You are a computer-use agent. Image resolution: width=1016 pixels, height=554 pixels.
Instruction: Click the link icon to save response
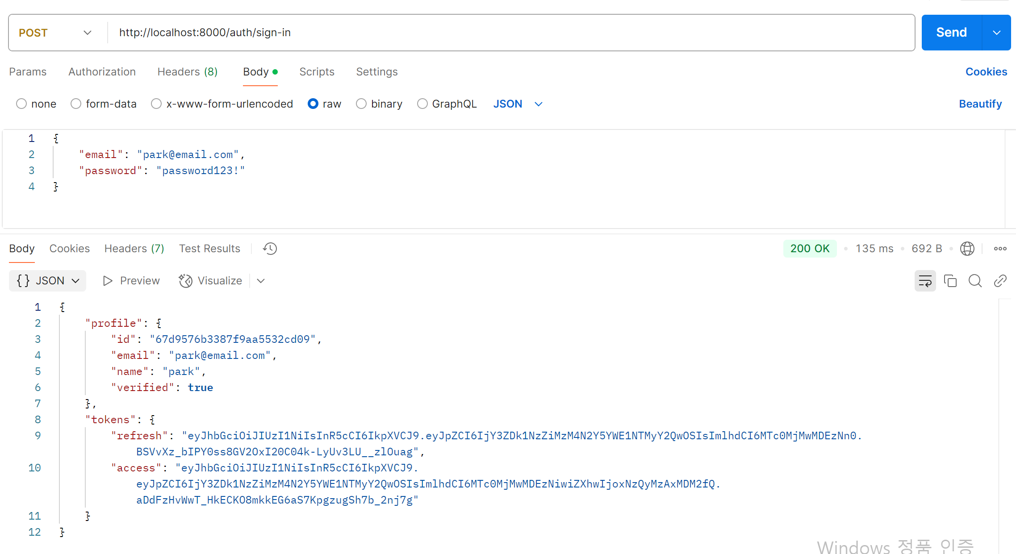[x=1000, y=281]
